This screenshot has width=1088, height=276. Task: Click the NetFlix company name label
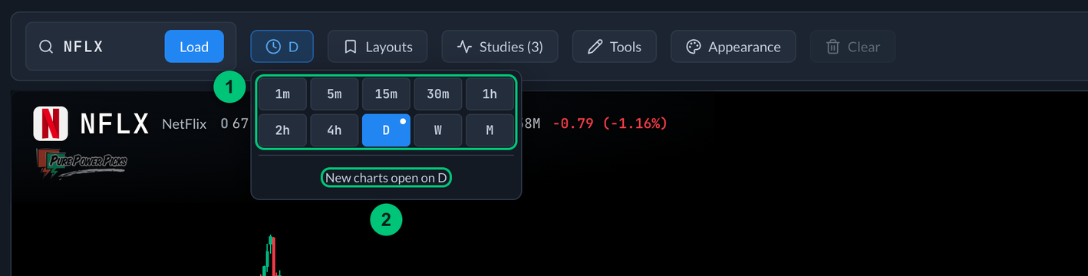tap(184, 123)
